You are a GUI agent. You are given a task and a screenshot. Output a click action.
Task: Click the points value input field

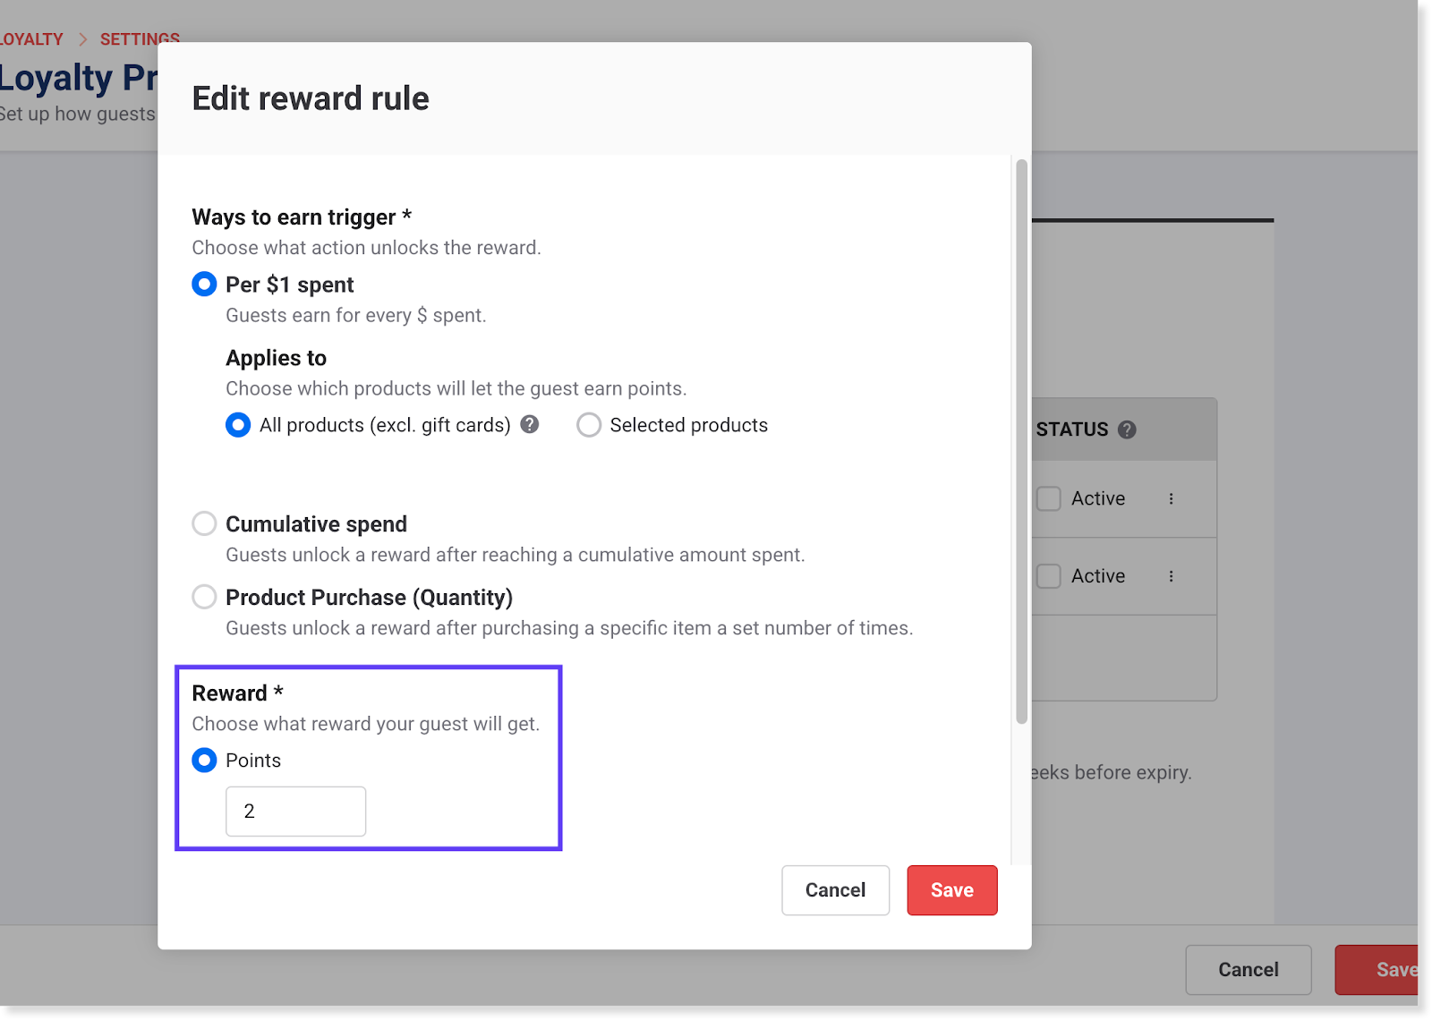click(x=295, y=812)
